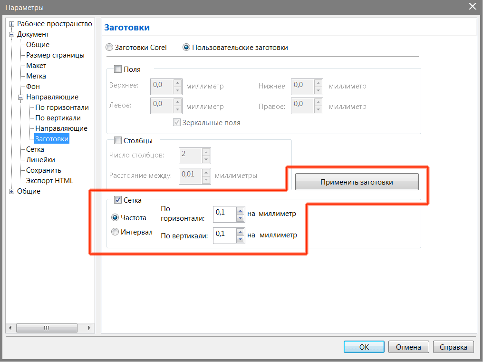483x362 pixels.
Task: Click the Расстояние между field
Action: tap(191, 176)
